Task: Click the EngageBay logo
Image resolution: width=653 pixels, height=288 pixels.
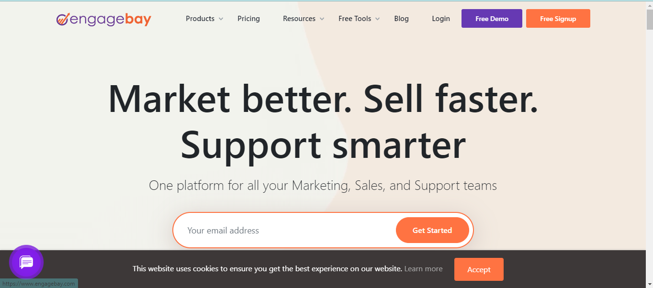Action: coord(104,19)
